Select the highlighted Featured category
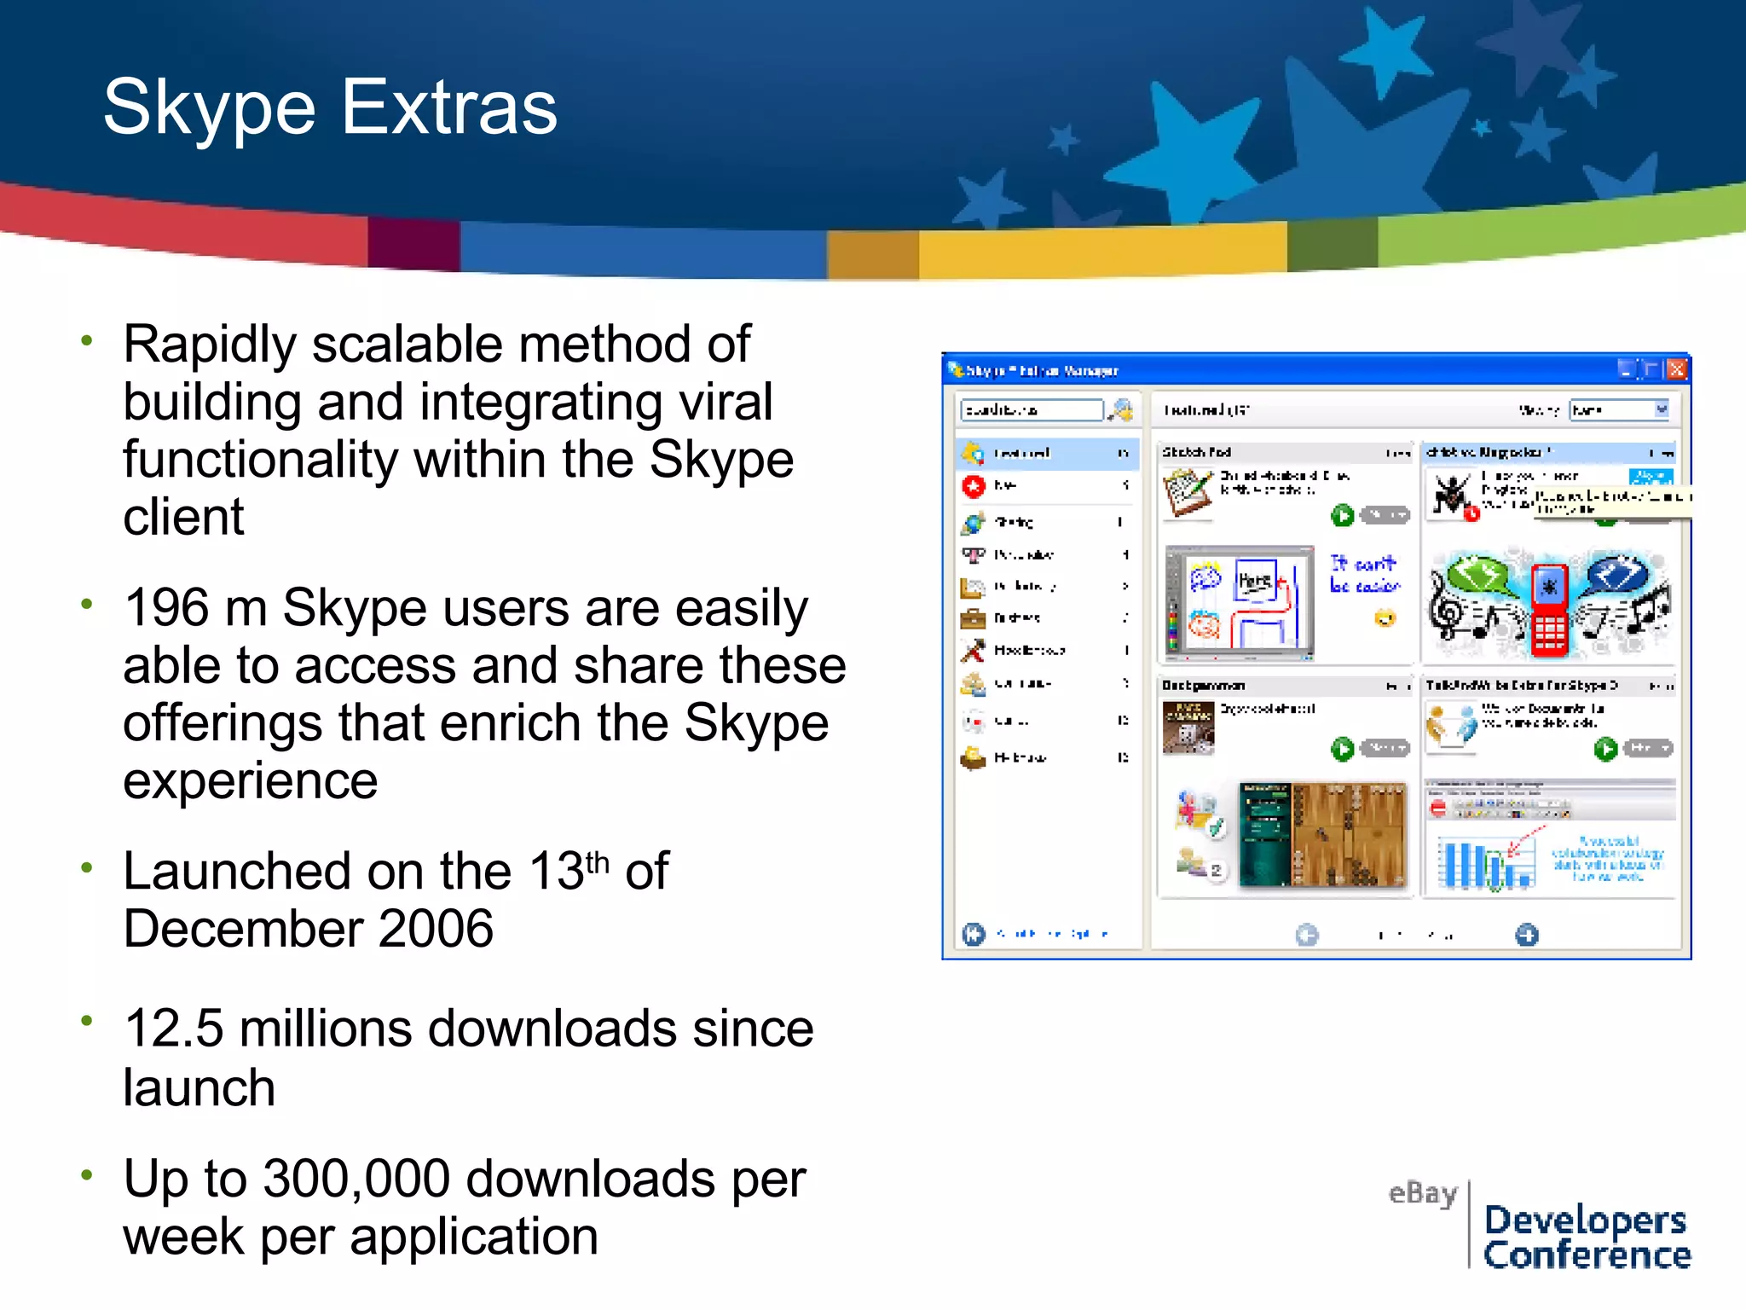The height and width of the screenshot is (1310, 1746). pyautogui.click(x=1049, y=453)
